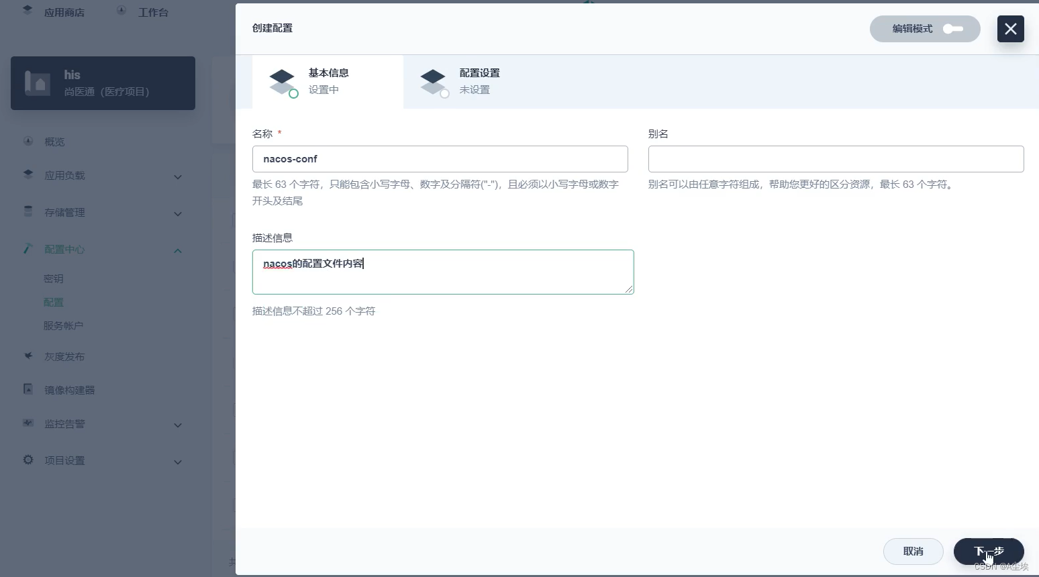The width and height of the screenshot is (1039, 577).
Task: Click the 取消 button
Action: (x=913, y=552)
